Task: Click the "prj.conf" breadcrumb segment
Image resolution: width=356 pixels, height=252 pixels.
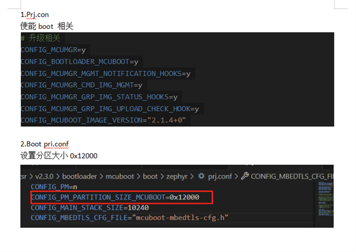Action: click(220, 176)
